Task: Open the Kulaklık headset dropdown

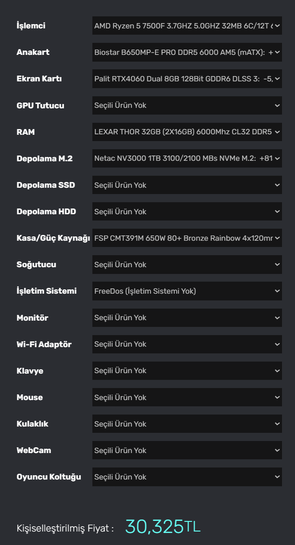Action: (x=187, y=424)
